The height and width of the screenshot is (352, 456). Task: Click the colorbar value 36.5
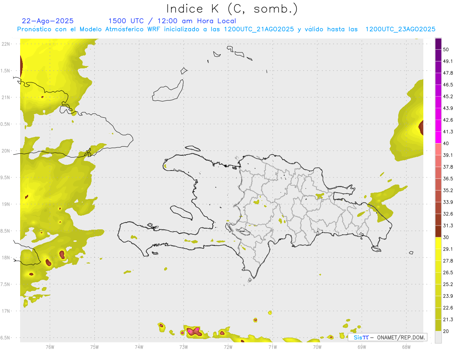[448, 179]
